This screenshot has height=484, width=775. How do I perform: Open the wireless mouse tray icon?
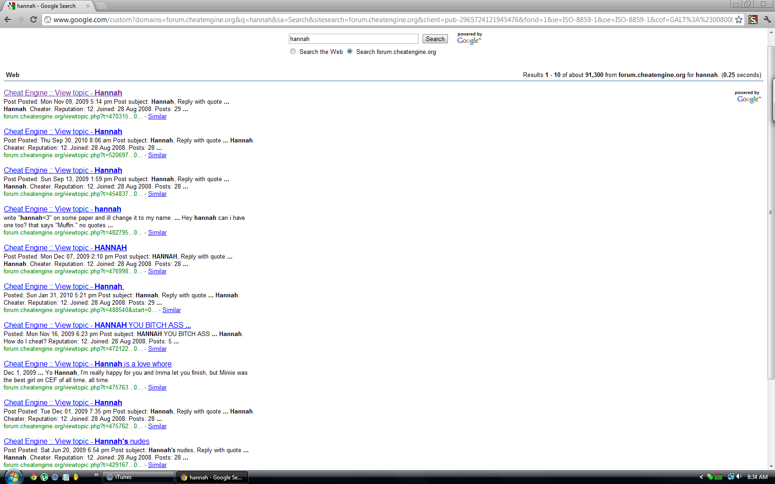coord(710,477)
